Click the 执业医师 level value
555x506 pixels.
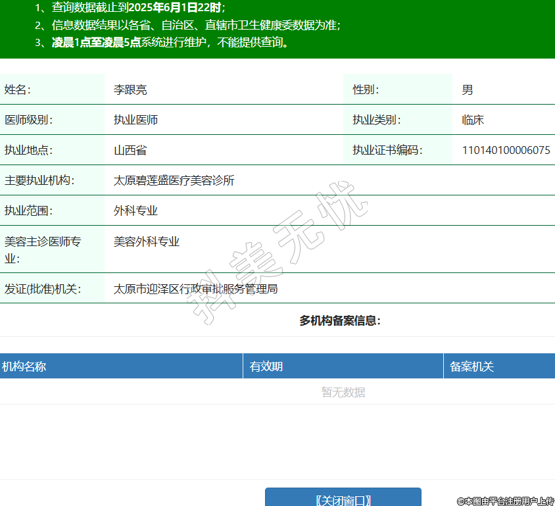[135, 120]
